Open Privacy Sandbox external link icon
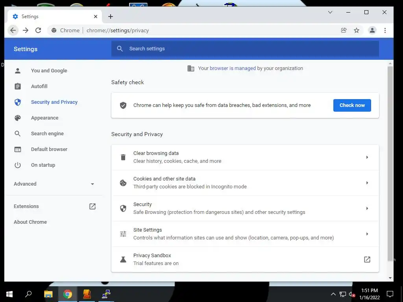The height and width of the screenshot is (302, 403). tap(367, 260)
